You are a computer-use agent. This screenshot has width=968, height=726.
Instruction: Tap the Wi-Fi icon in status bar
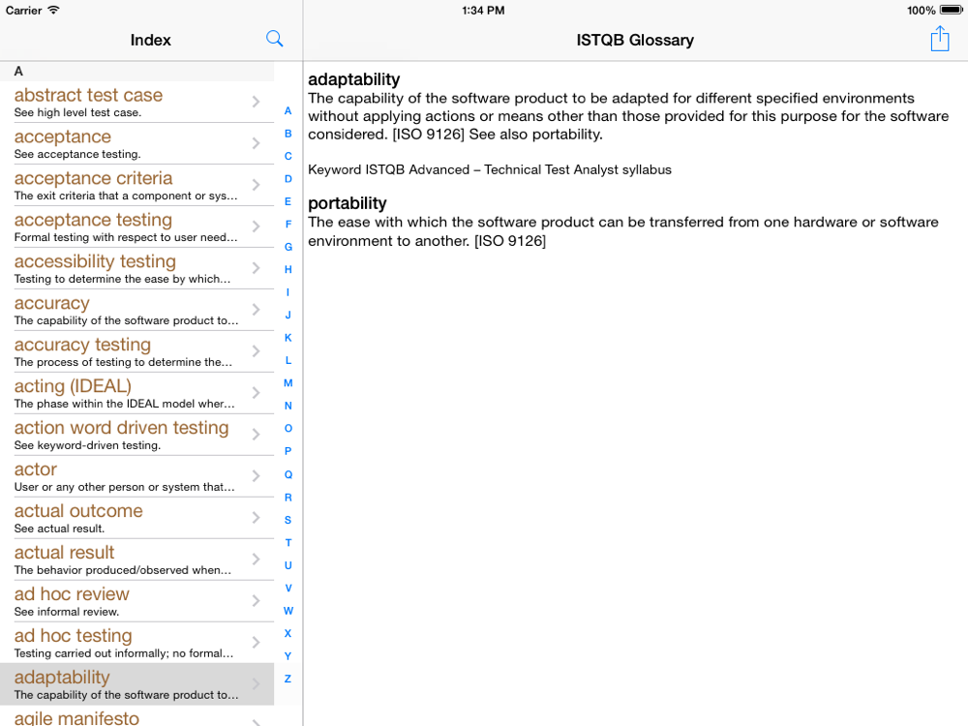(53, 10)
